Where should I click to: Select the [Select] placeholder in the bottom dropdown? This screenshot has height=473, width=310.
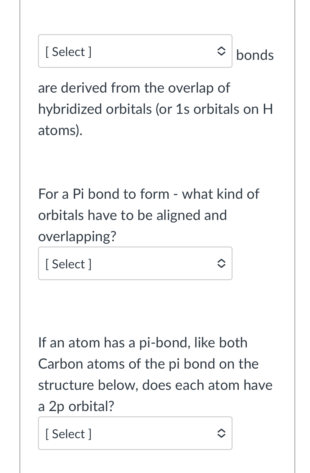click(x=68, y=433)
